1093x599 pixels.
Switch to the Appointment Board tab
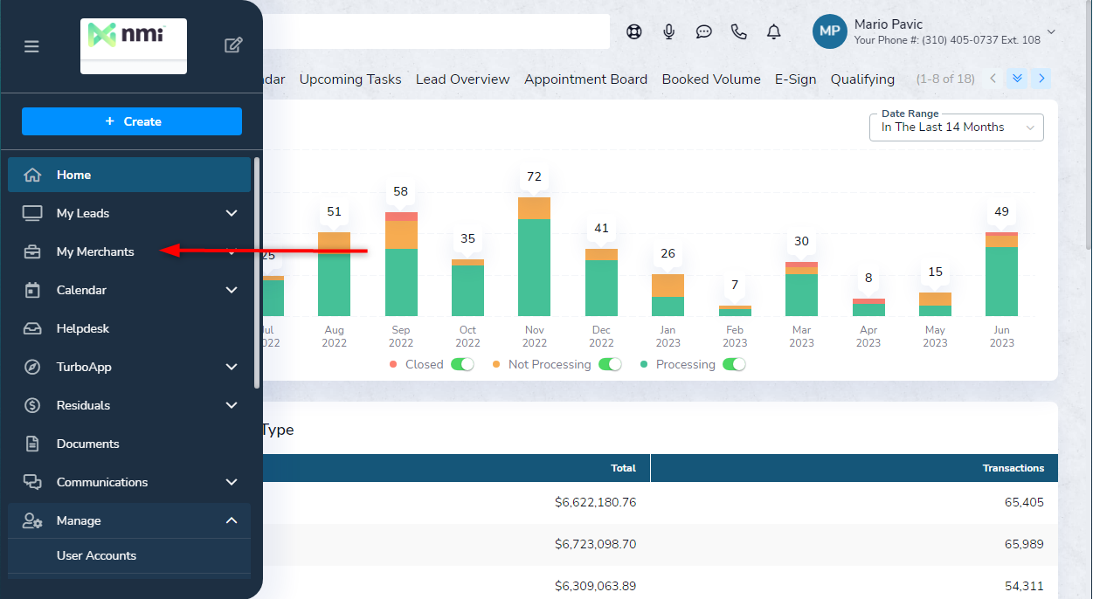coord(585,79)
